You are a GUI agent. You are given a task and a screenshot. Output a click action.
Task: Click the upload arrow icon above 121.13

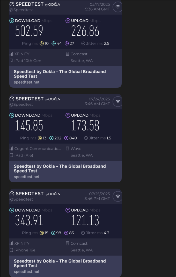pos(68,210)
